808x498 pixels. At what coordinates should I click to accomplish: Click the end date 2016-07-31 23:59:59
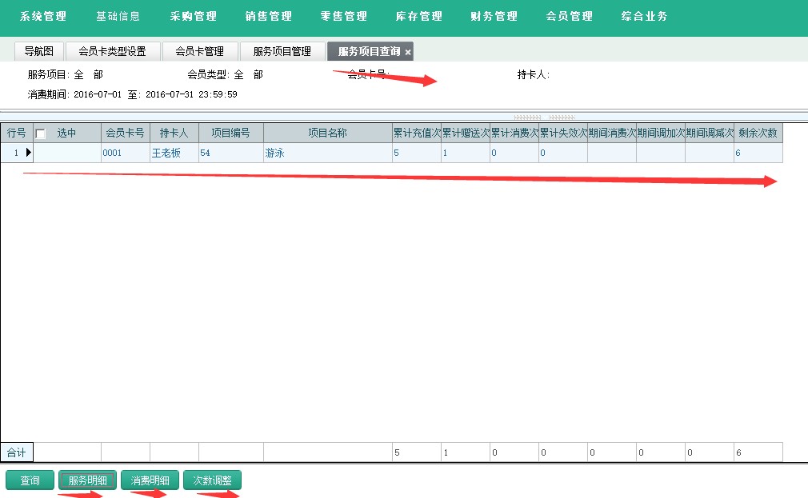click(x=191, y=94)
